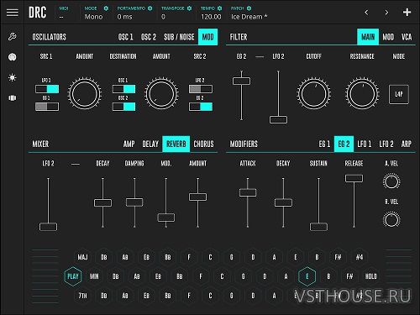Toggle the EG 1 source switch
This screenshot has width=420, height=315.
(47, 107)
